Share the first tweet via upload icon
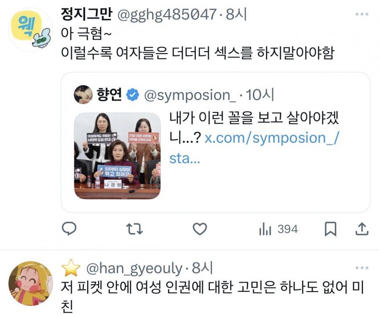 362,229
